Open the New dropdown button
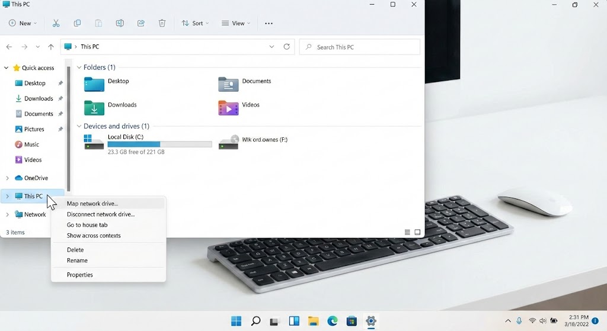The height and width of the screenshot is (331, 607). pyautogui.click(x=23, y=23)
